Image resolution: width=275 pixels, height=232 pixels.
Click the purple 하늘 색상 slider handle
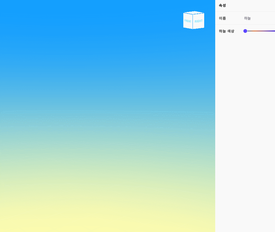point(245,31)
